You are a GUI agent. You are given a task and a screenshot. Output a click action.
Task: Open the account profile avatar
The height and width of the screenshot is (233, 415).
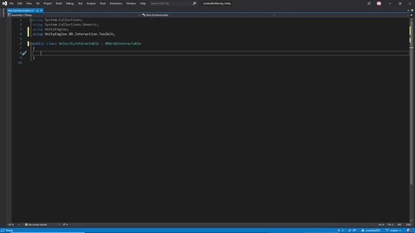[x=379, y=3]
